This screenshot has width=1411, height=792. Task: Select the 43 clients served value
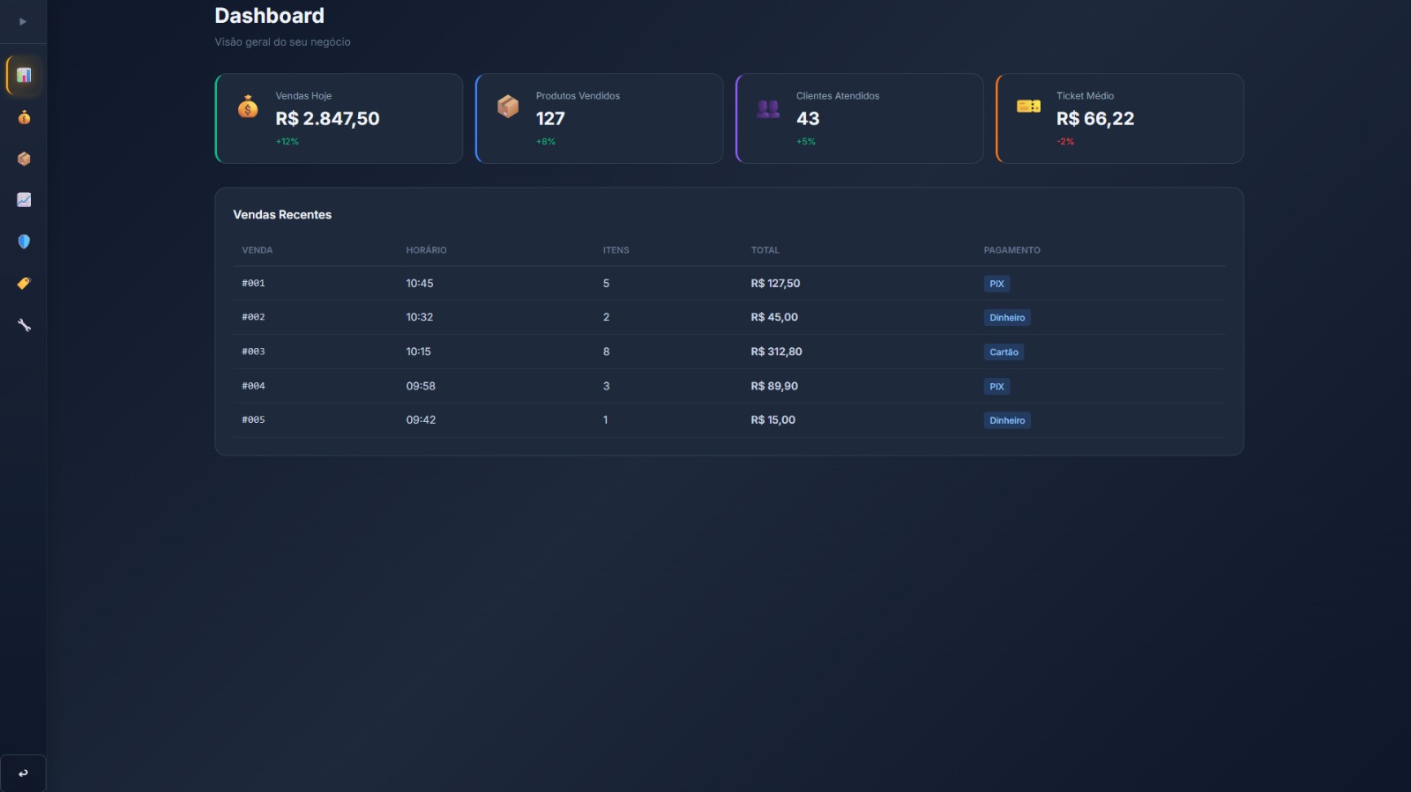pyautogui.click(x=808, y=118)
